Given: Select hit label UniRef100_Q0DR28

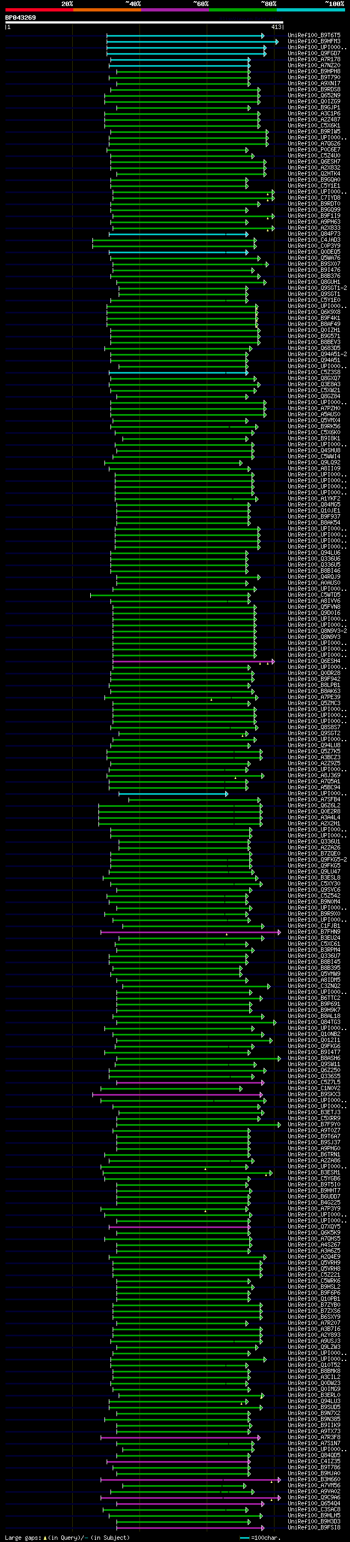Looking at the screenshot, I should [314, 673].
